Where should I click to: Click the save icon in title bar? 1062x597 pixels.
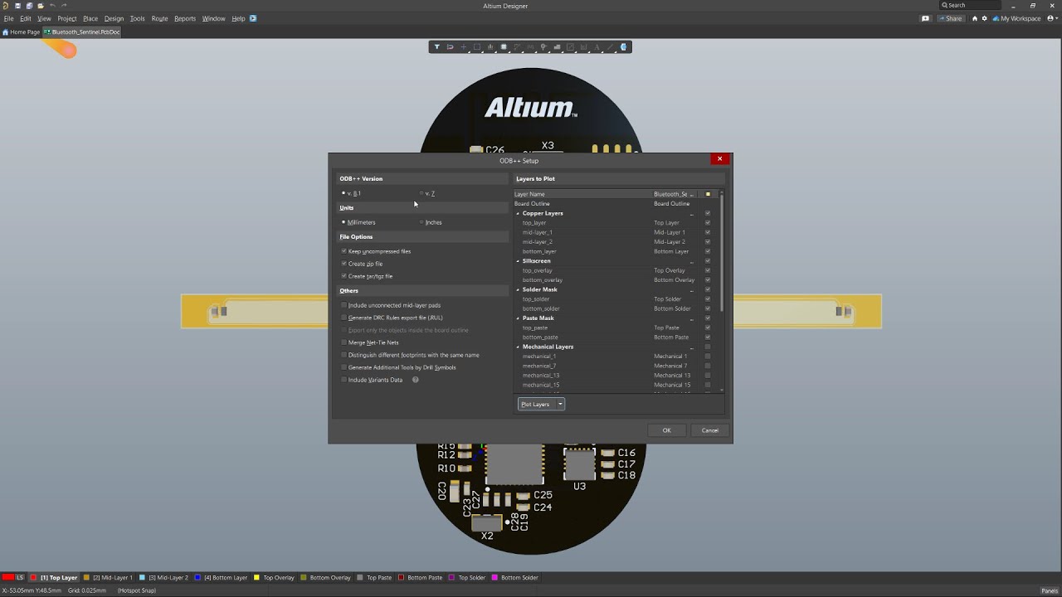pos(17,6)
